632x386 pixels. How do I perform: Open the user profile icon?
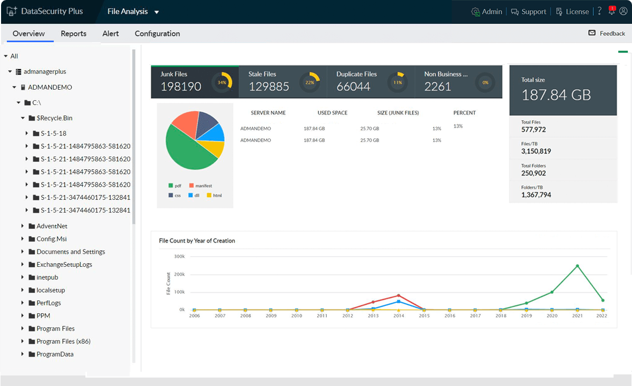624,11
